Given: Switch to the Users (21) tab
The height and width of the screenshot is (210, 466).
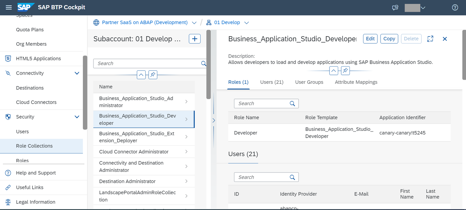Looking at the screenshot, I should pos(272,82).
